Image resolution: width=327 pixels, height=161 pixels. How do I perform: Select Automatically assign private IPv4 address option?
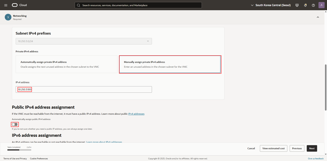click(66, 64)
